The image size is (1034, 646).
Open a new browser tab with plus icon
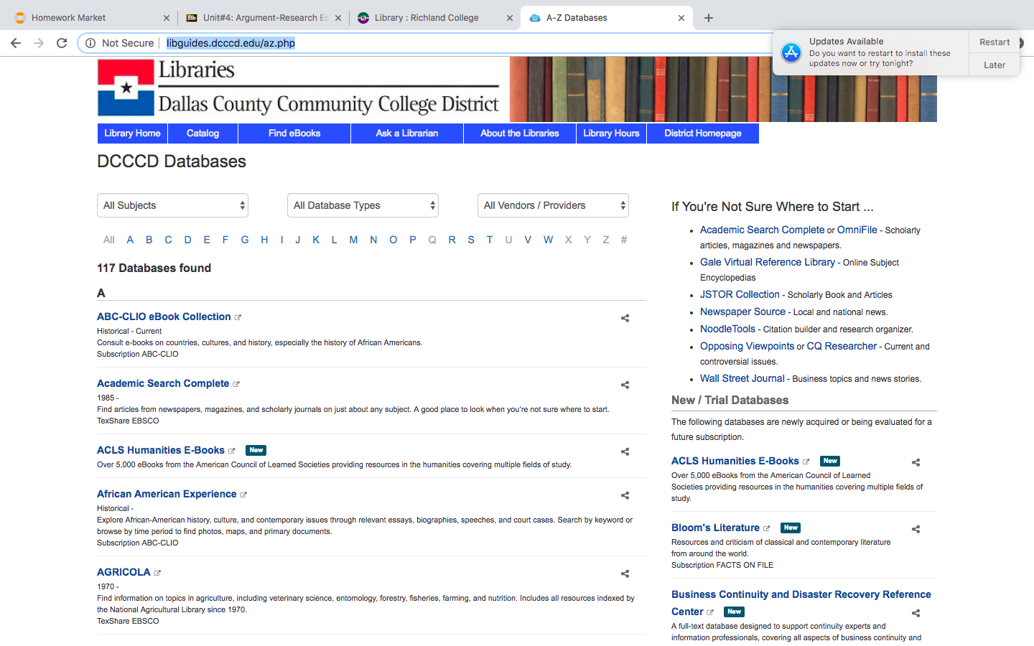coord(709,18)
